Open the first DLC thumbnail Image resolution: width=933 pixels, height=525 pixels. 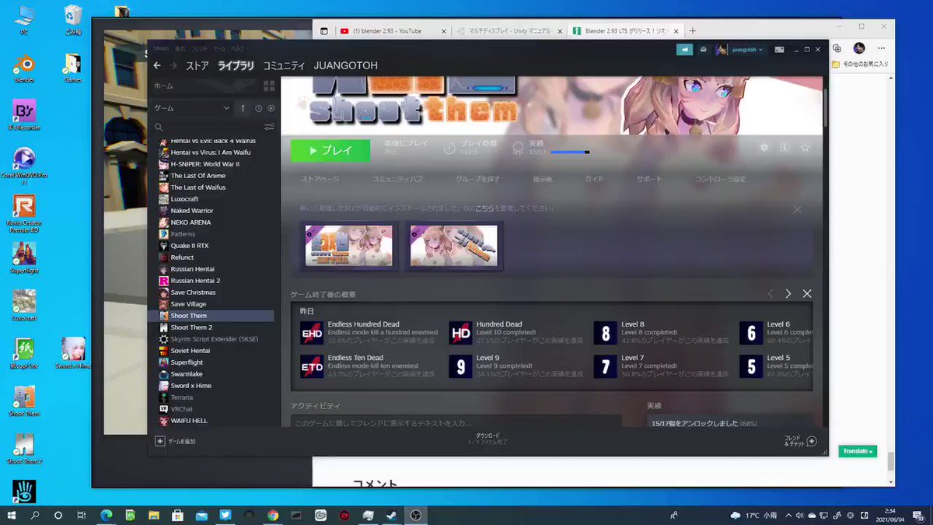(x=348, y=246)
